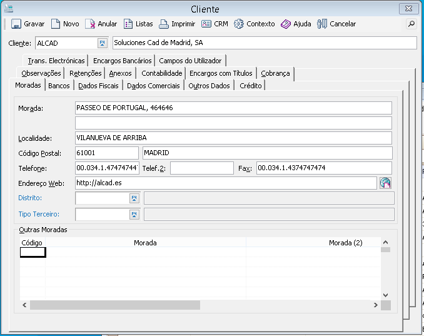The height and width of the screenshot is (336, 424).
Task: Click the Cancelar exit icon
Action: coord(322,24)
